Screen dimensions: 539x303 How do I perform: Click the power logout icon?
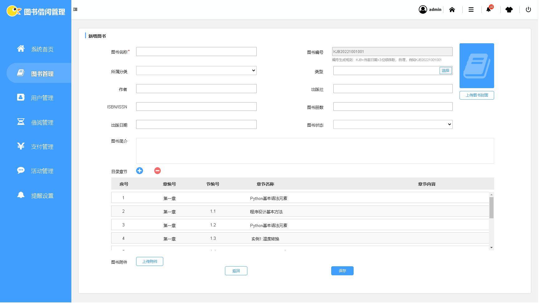click(x=528, y=10)
